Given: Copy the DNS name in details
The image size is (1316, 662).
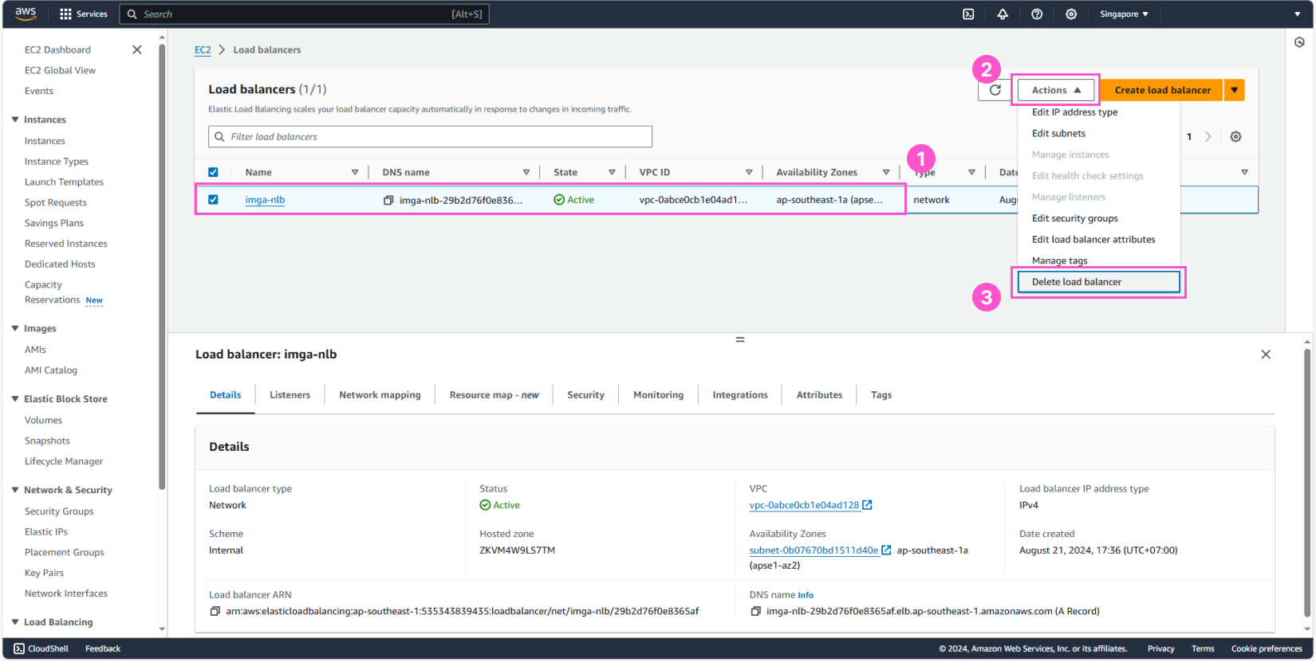Looking at the screenshot, I should click(x=755, y=612).
